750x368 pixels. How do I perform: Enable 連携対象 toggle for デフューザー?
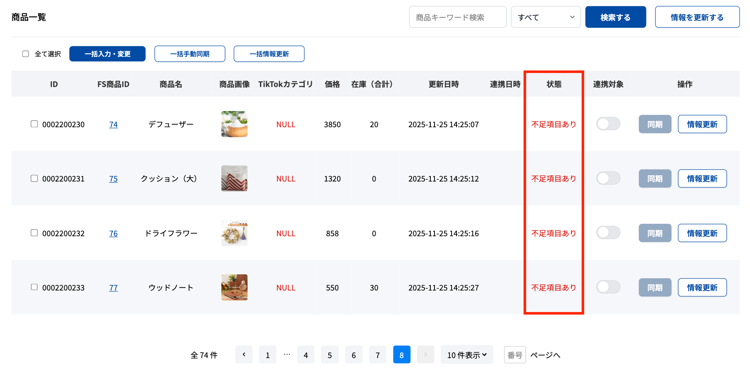point(608,124)
